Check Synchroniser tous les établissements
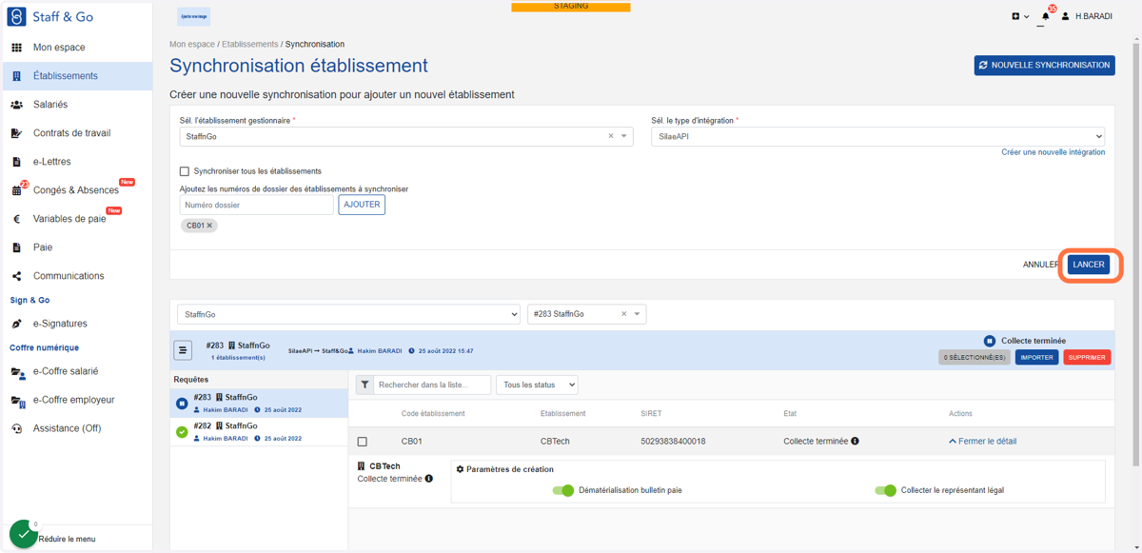The image size is (1142, 553). pyautogui.click(x=185, y=171)
